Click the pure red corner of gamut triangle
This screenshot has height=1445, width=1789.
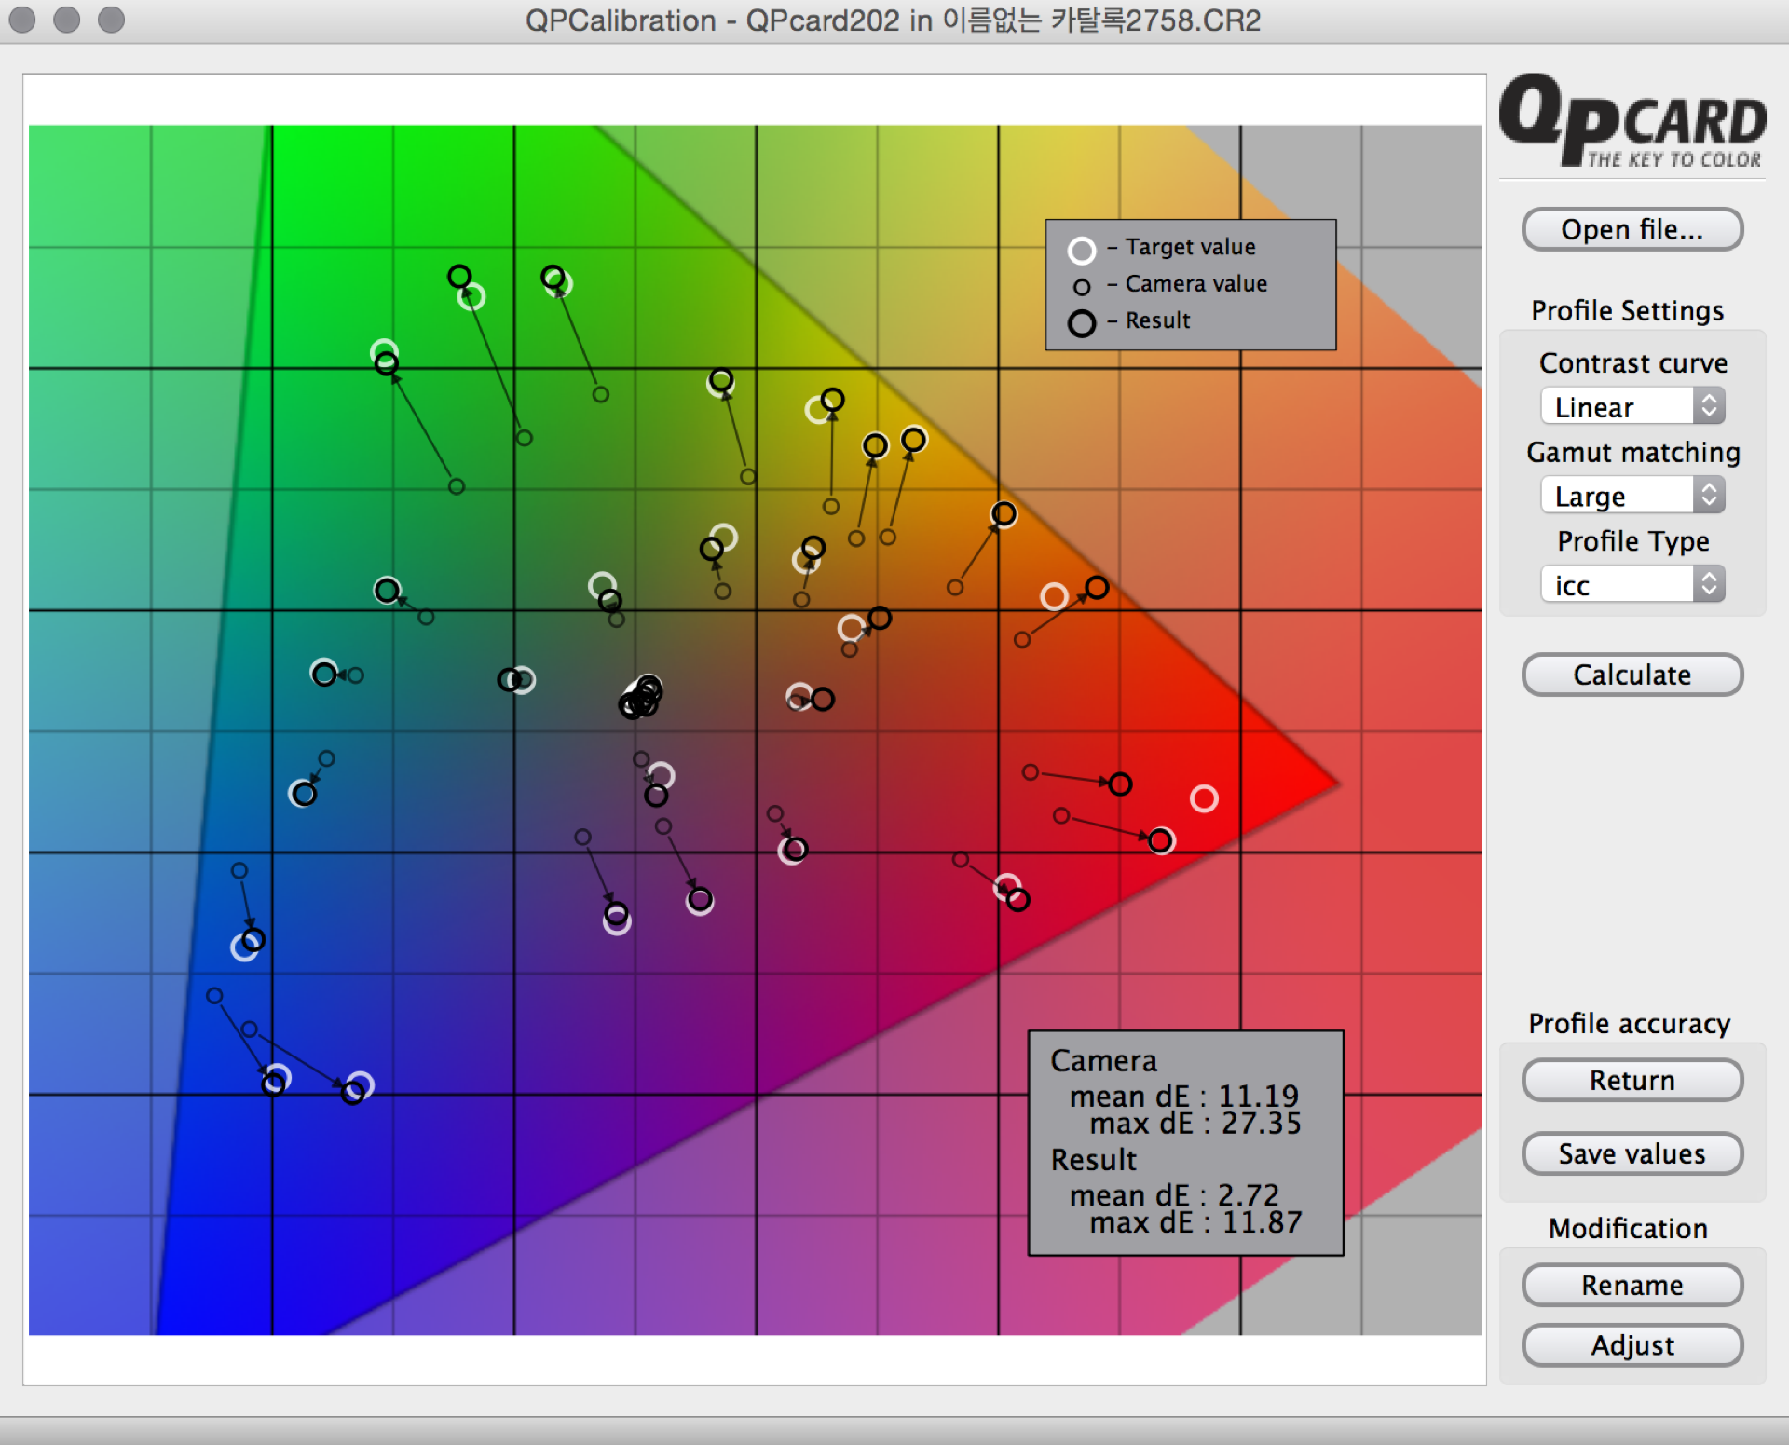pos(1323,784)
